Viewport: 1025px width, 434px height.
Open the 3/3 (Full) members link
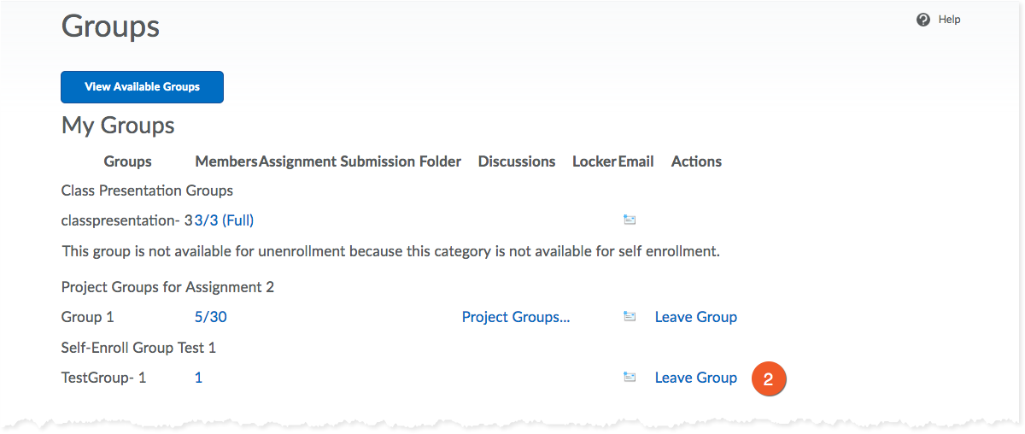(224, 220)
